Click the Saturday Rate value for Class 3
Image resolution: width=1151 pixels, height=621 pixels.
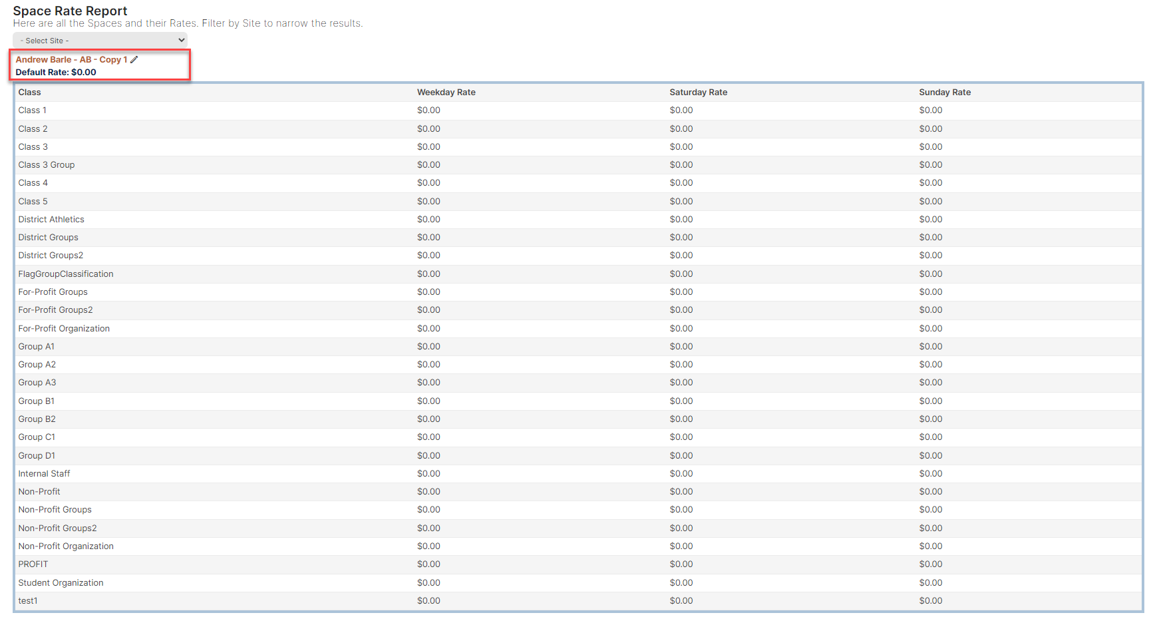click(x=681, y=147)
